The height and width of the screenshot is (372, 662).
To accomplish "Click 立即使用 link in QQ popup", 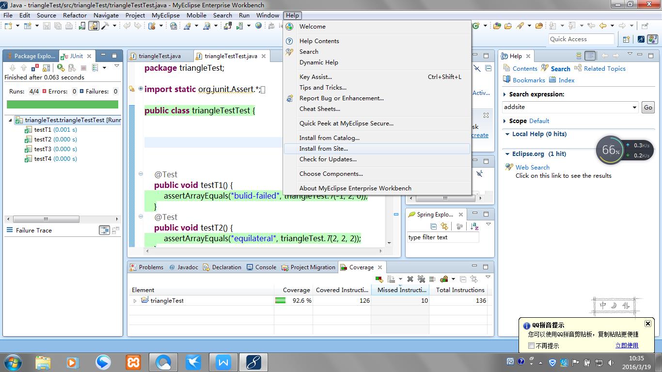I will click(627, 346).
